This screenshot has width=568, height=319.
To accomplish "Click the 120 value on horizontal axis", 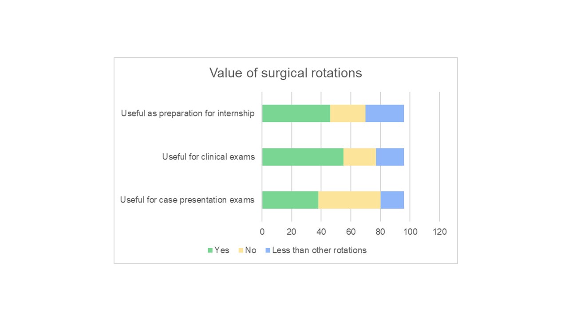I will pyautogui.click(x=439, y=231).
